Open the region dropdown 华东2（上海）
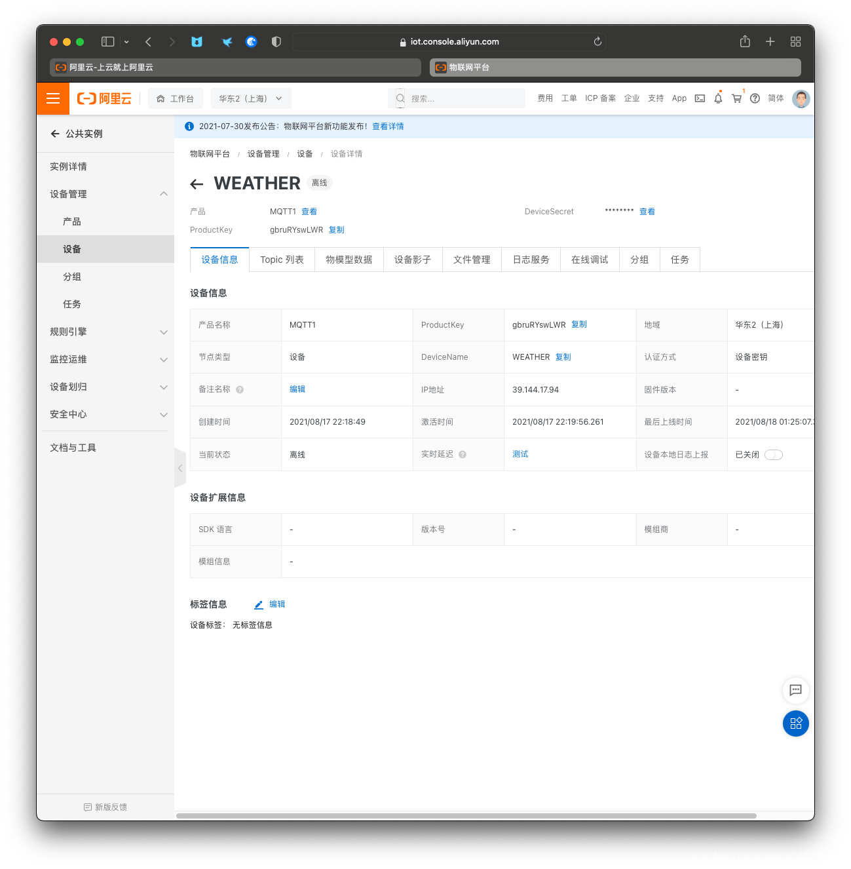851x869 pixels. click(250, 98)
